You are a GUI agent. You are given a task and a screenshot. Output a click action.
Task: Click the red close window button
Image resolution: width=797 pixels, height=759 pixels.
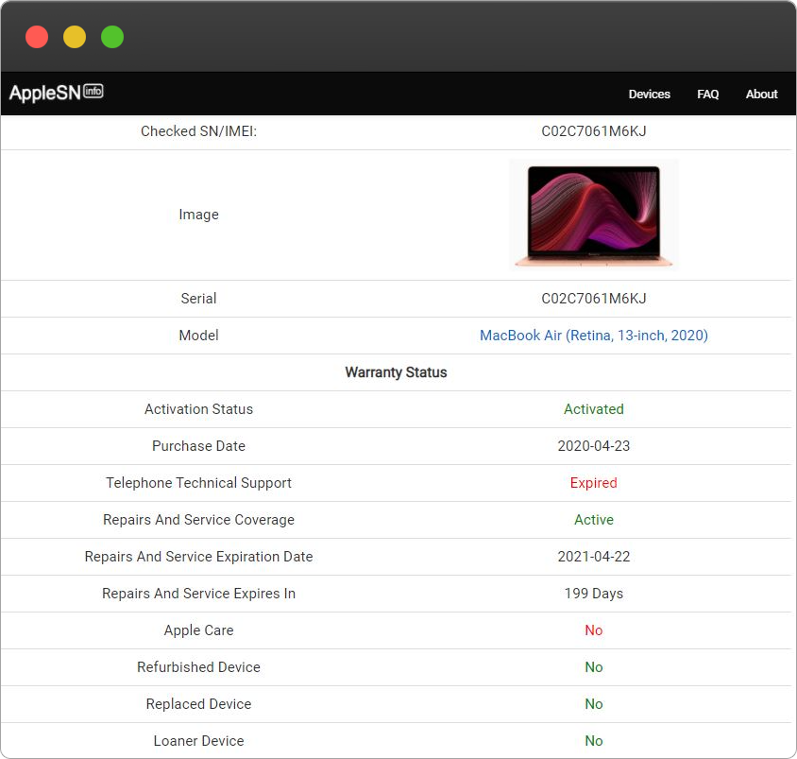(37, 37)
